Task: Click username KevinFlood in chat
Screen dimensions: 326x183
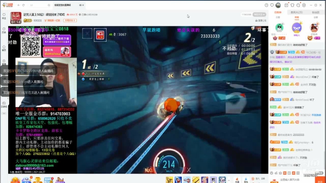Action: coord(302,100)
